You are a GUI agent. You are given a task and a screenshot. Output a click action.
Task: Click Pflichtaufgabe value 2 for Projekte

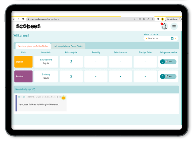pos(71,76)
